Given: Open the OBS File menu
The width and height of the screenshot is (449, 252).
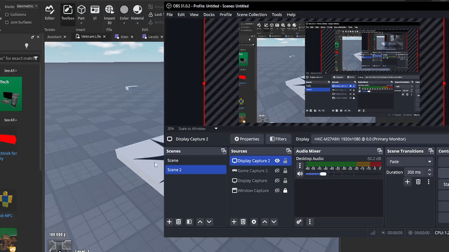Looking at the screenshot, I should point(170,14).
